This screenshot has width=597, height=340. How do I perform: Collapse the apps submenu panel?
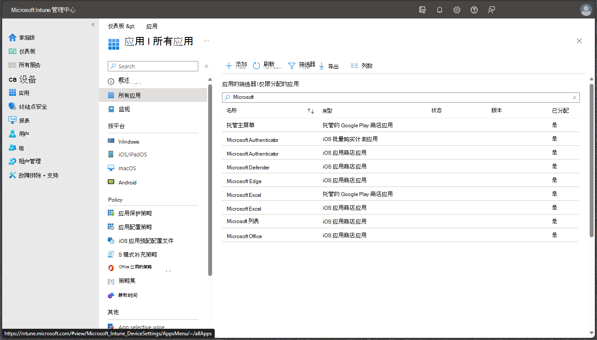(x=206, y=66)
